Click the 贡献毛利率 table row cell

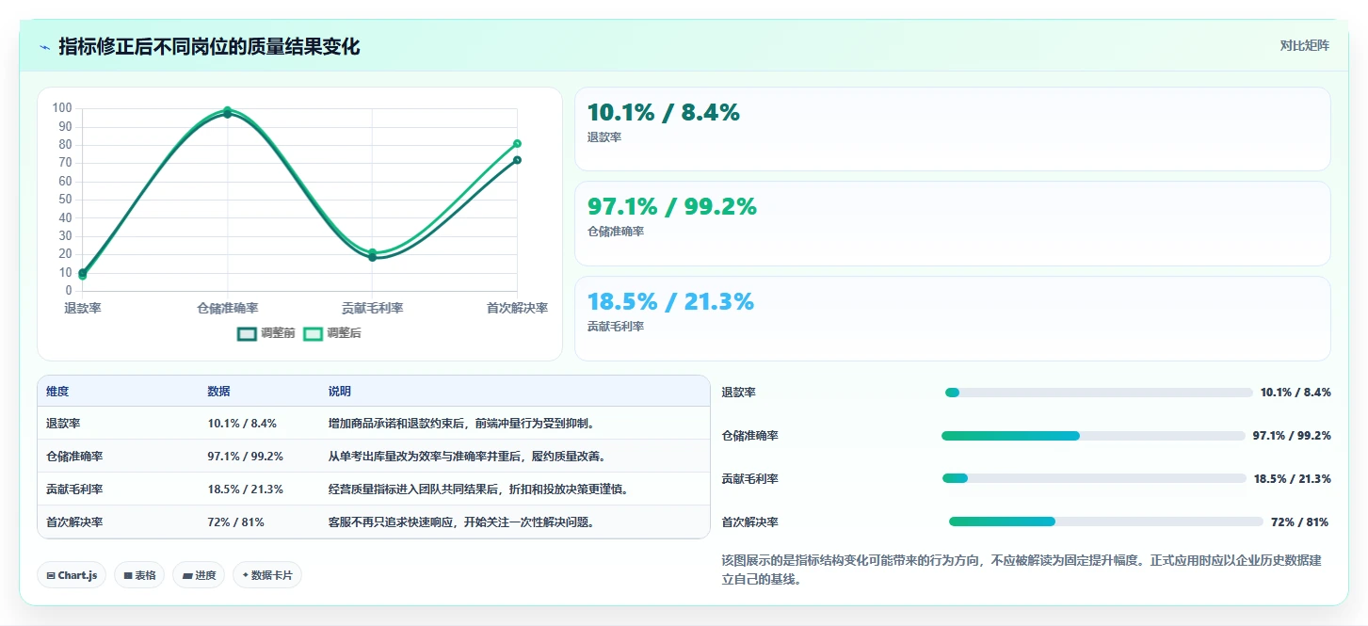tap(74, 490)
